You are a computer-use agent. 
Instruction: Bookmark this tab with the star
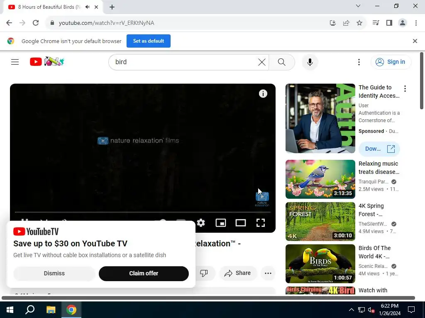point(359,23)
